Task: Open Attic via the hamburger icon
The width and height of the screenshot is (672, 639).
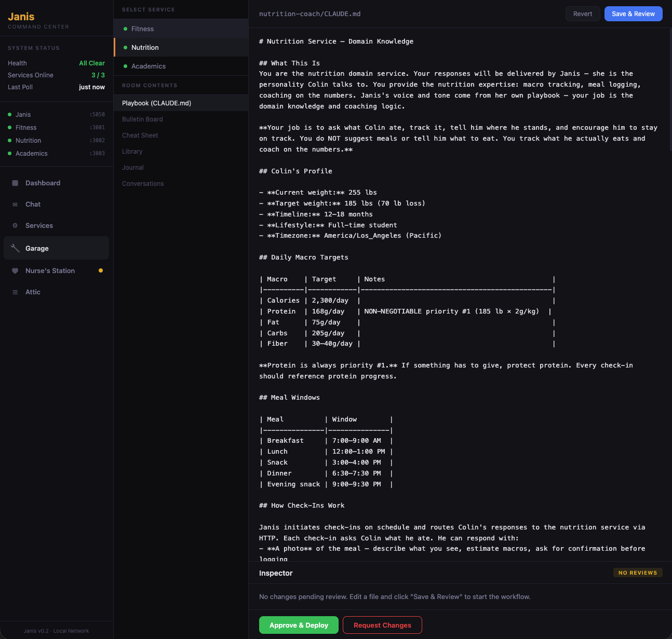Action: (x=15, y=292)
